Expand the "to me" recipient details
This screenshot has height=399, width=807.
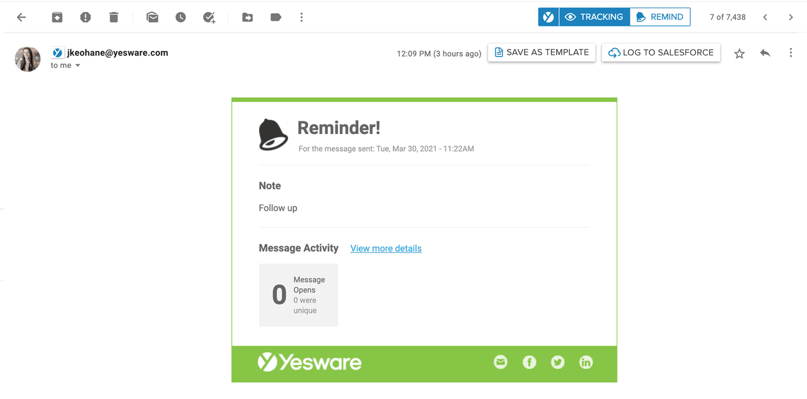point(66,65)
